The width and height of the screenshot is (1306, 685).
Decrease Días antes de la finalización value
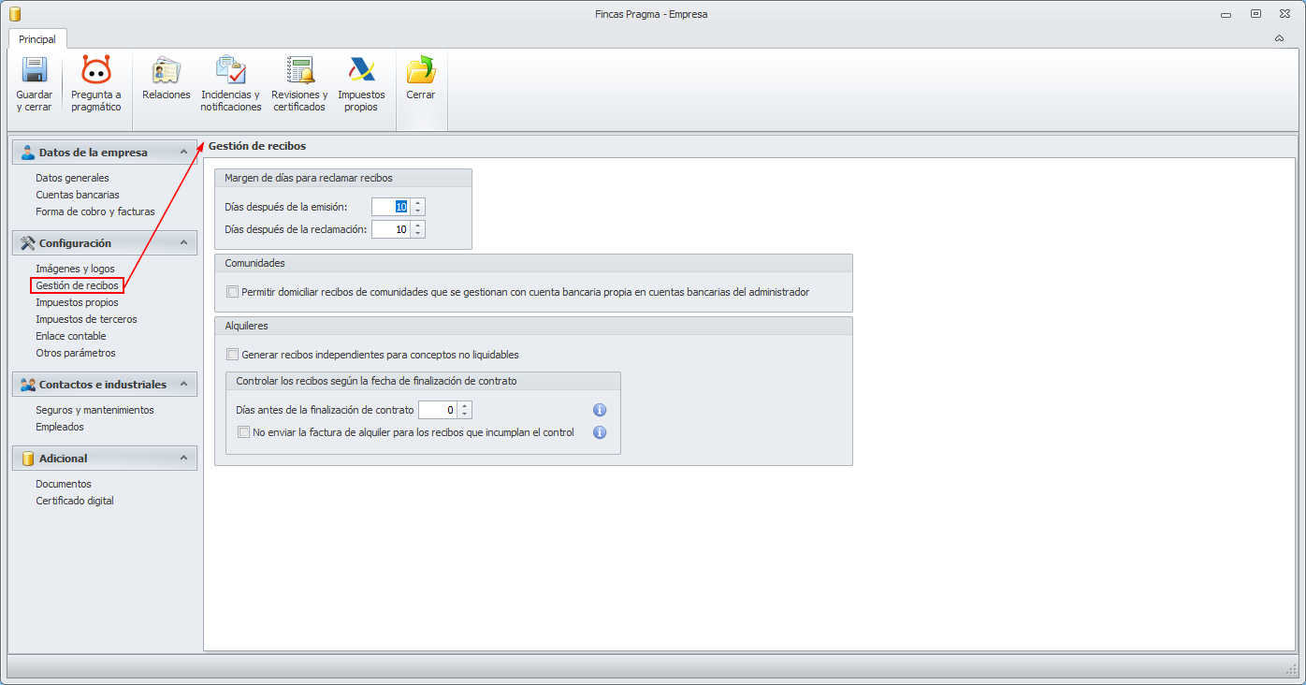pos(465,415)
